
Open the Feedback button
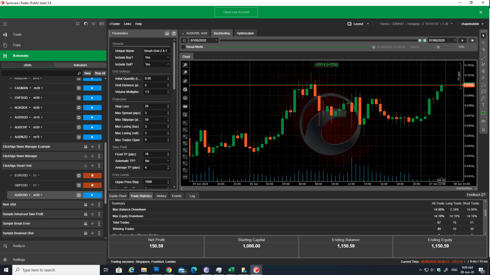click(476, 195)
